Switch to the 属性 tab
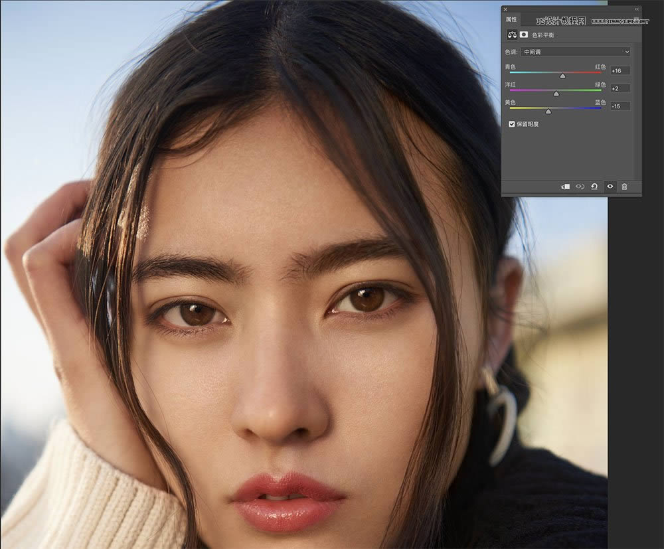Image resolution: width=664 pixels, height=549 pixels. coord(511,19)
